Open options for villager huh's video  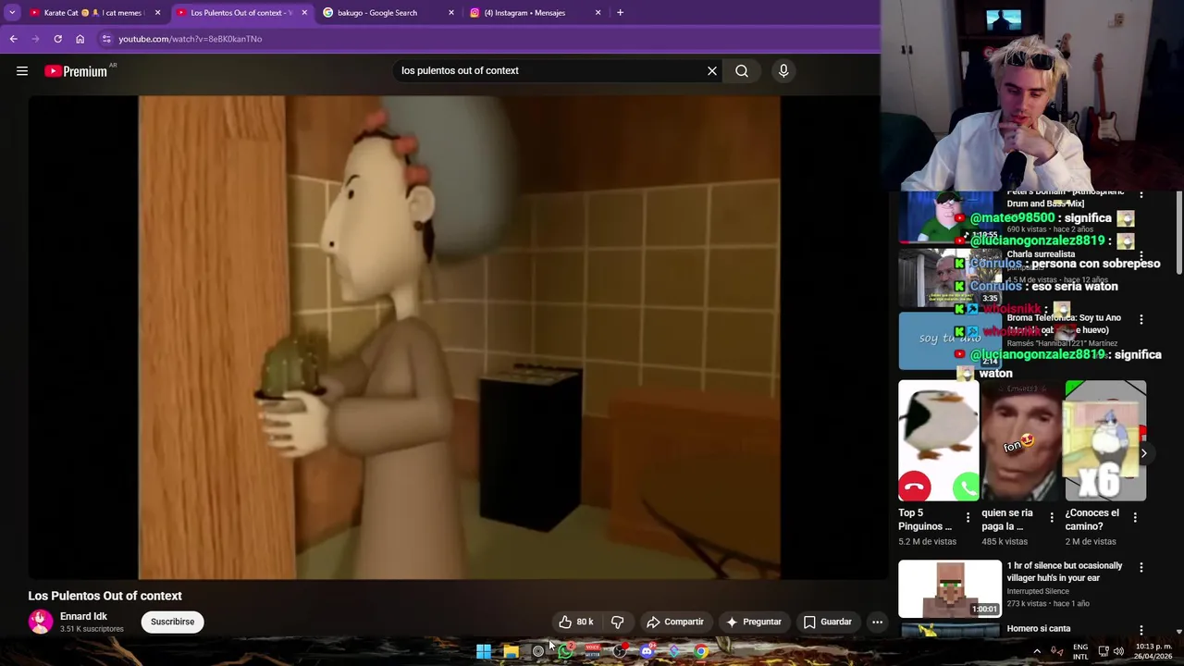click(x=1141, y=567)
